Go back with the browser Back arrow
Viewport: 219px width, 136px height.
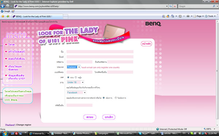pyautogui.click(x=3, y=6)
